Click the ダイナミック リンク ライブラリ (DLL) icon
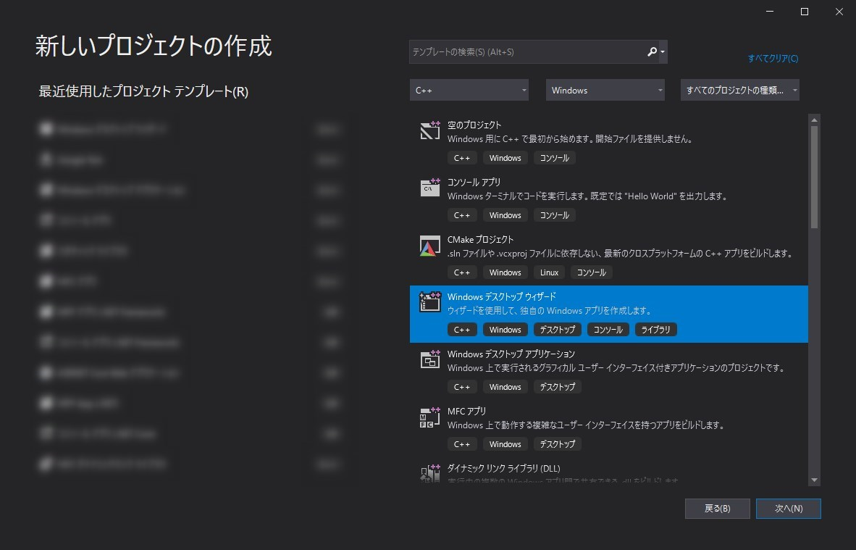 [429, 473]
